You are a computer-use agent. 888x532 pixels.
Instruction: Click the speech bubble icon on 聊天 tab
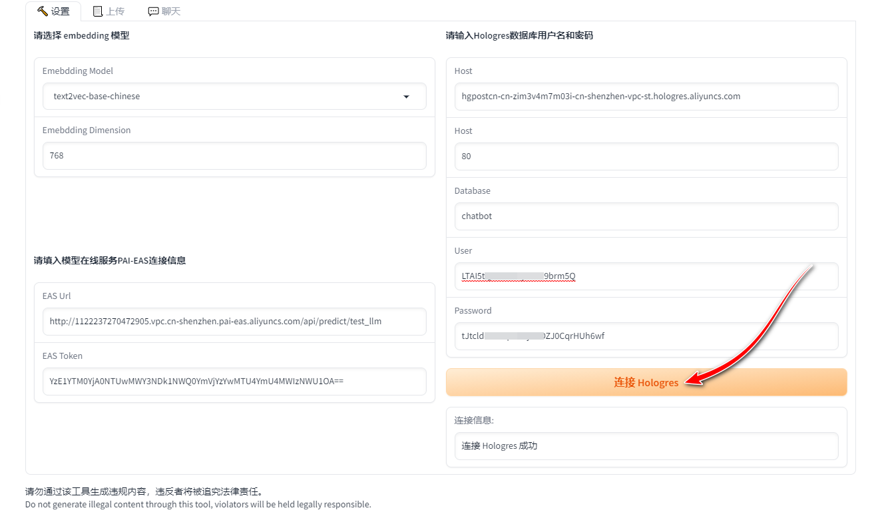point(153,11)
